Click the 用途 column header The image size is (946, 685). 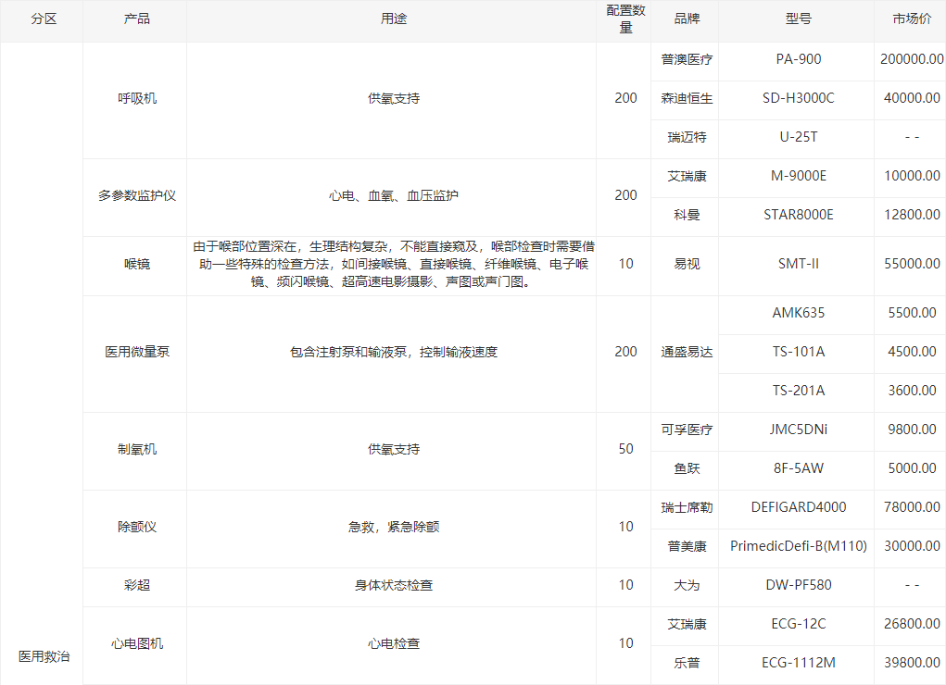[394, 19]
